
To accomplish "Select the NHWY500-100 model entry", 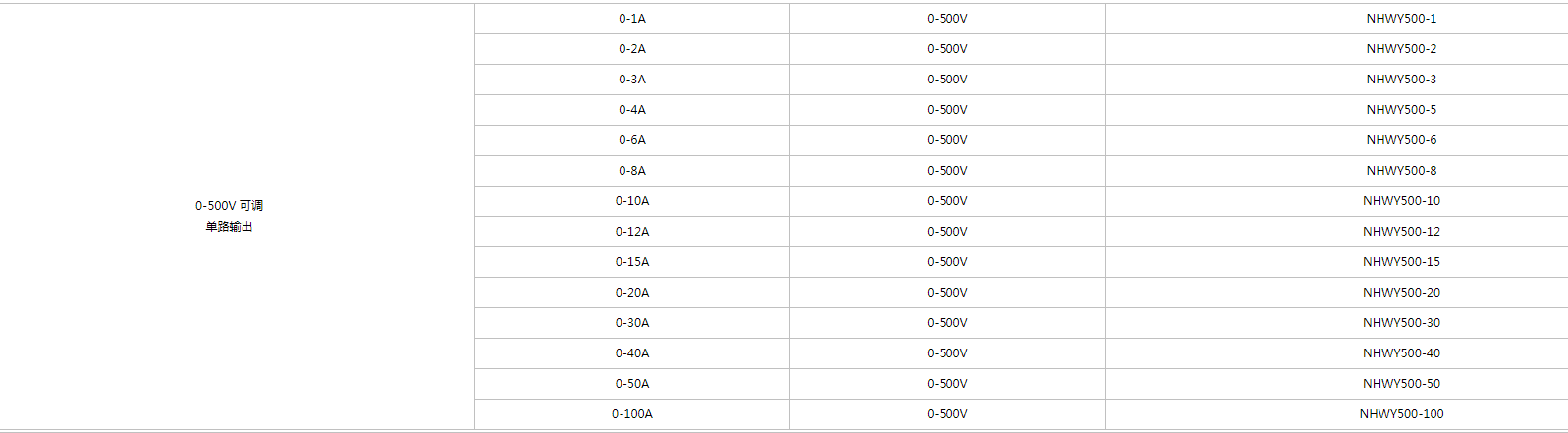I will (1401, 414).
